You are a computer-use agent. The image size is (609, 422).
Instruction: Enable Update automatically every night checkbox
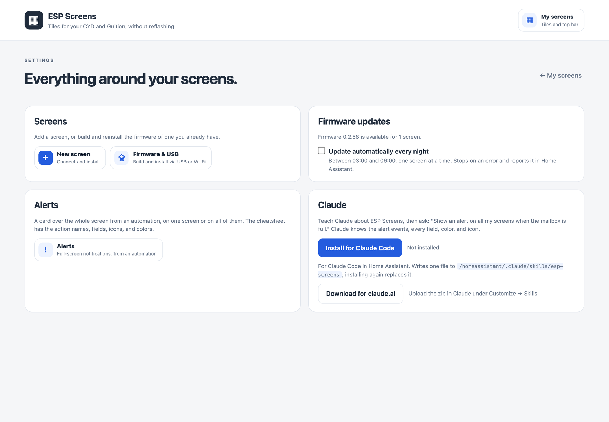[x=321, y=151]
